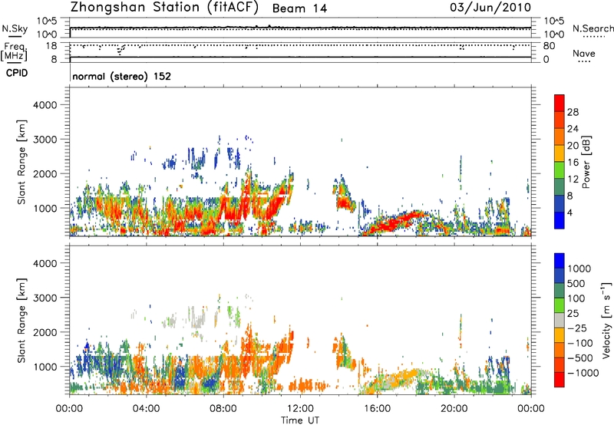
Task: Click the 'Slant Range [km]' label of the power panel
Action: pos(21,162)
